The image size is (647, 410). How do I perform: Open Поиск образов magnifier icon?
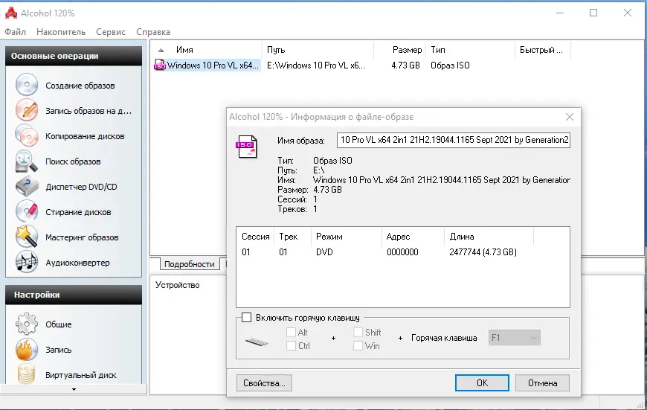27,161
